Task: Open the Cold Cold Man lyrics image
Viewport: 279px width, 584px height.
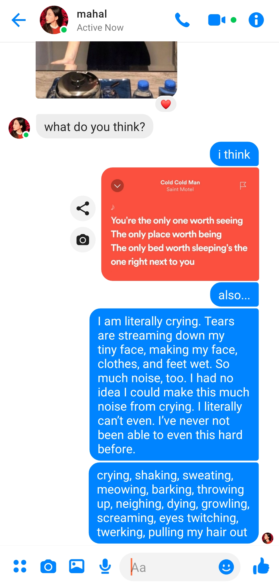Action: point(180,224)
